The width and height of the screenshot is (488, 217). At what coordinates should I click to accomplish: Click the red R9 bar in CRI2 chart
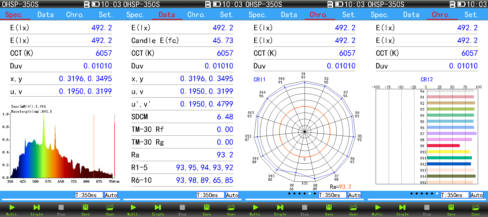[443, 146]
